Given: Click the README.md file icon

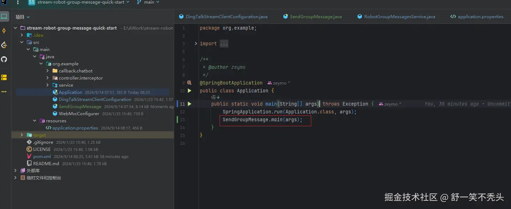Looking at the screenshot, I should [29, 163].
